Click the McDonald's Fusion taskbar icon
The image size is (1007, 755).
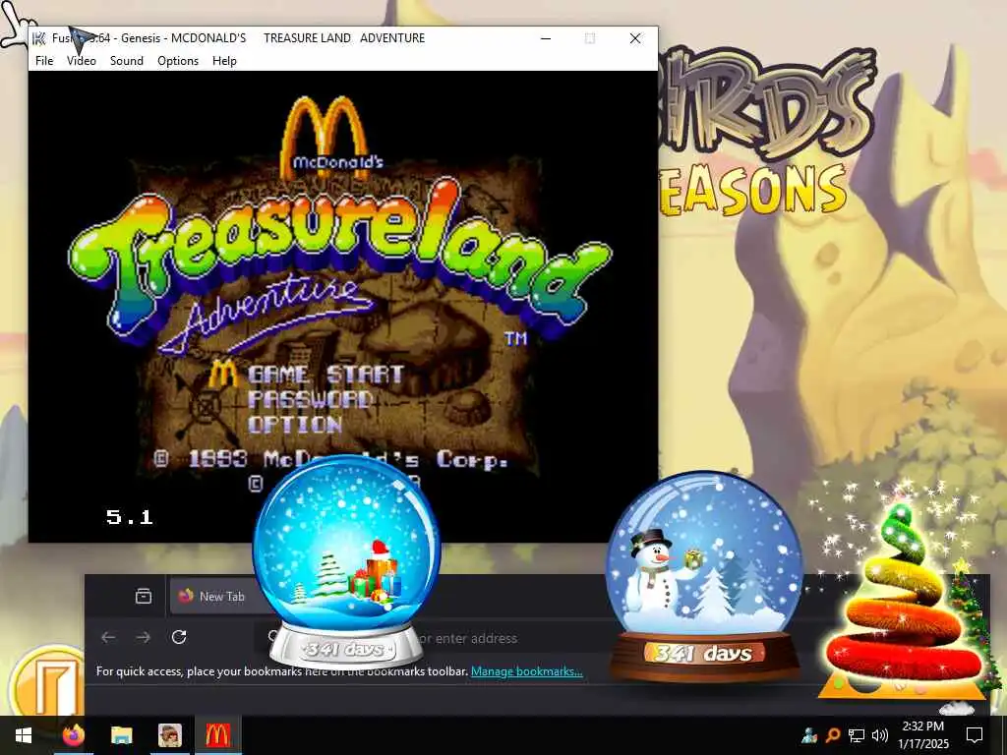[217, 735]
